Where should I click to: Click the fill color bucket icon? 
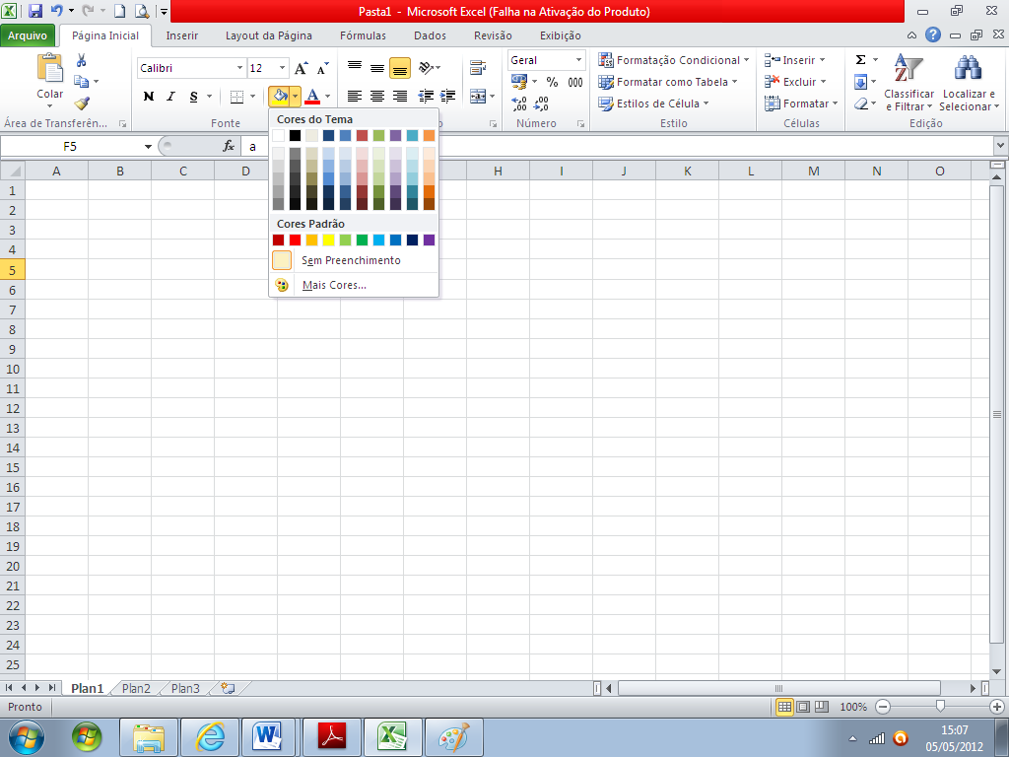click(x=279, y=97)
